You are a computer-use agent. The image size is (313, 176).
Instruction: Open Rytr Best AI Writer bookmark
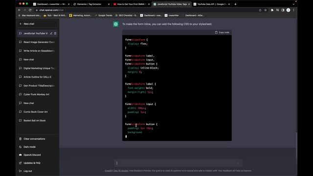(55, 15)
